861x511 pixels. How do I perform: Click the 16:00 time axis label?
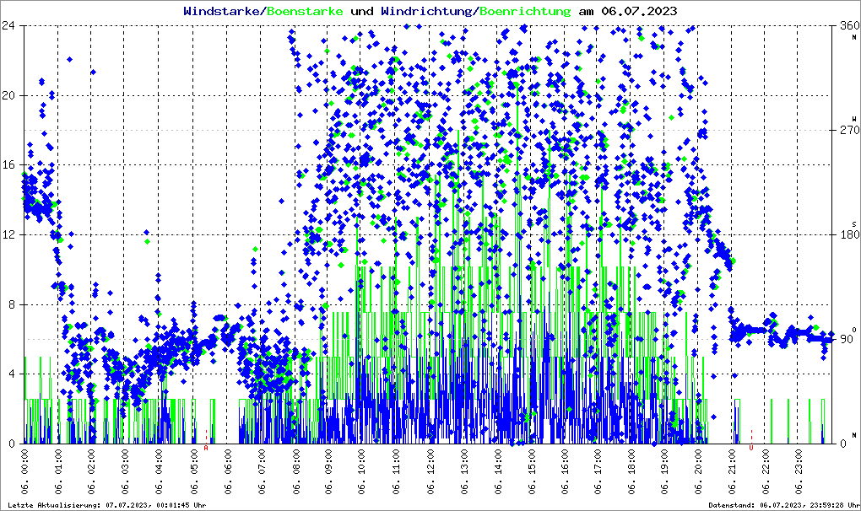[564, 471]
